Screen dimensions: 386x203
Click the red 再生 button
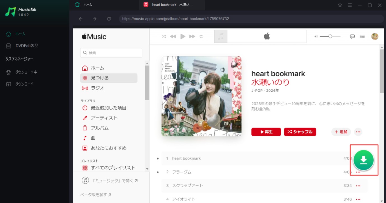pos(266,132)
